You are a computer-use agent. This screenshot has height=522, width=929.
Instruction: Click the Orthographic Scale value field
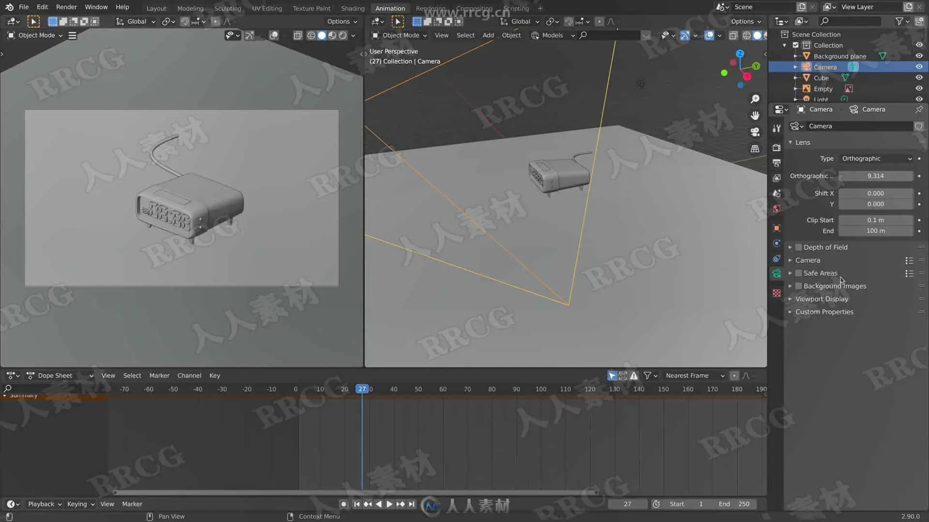(875, 176)
